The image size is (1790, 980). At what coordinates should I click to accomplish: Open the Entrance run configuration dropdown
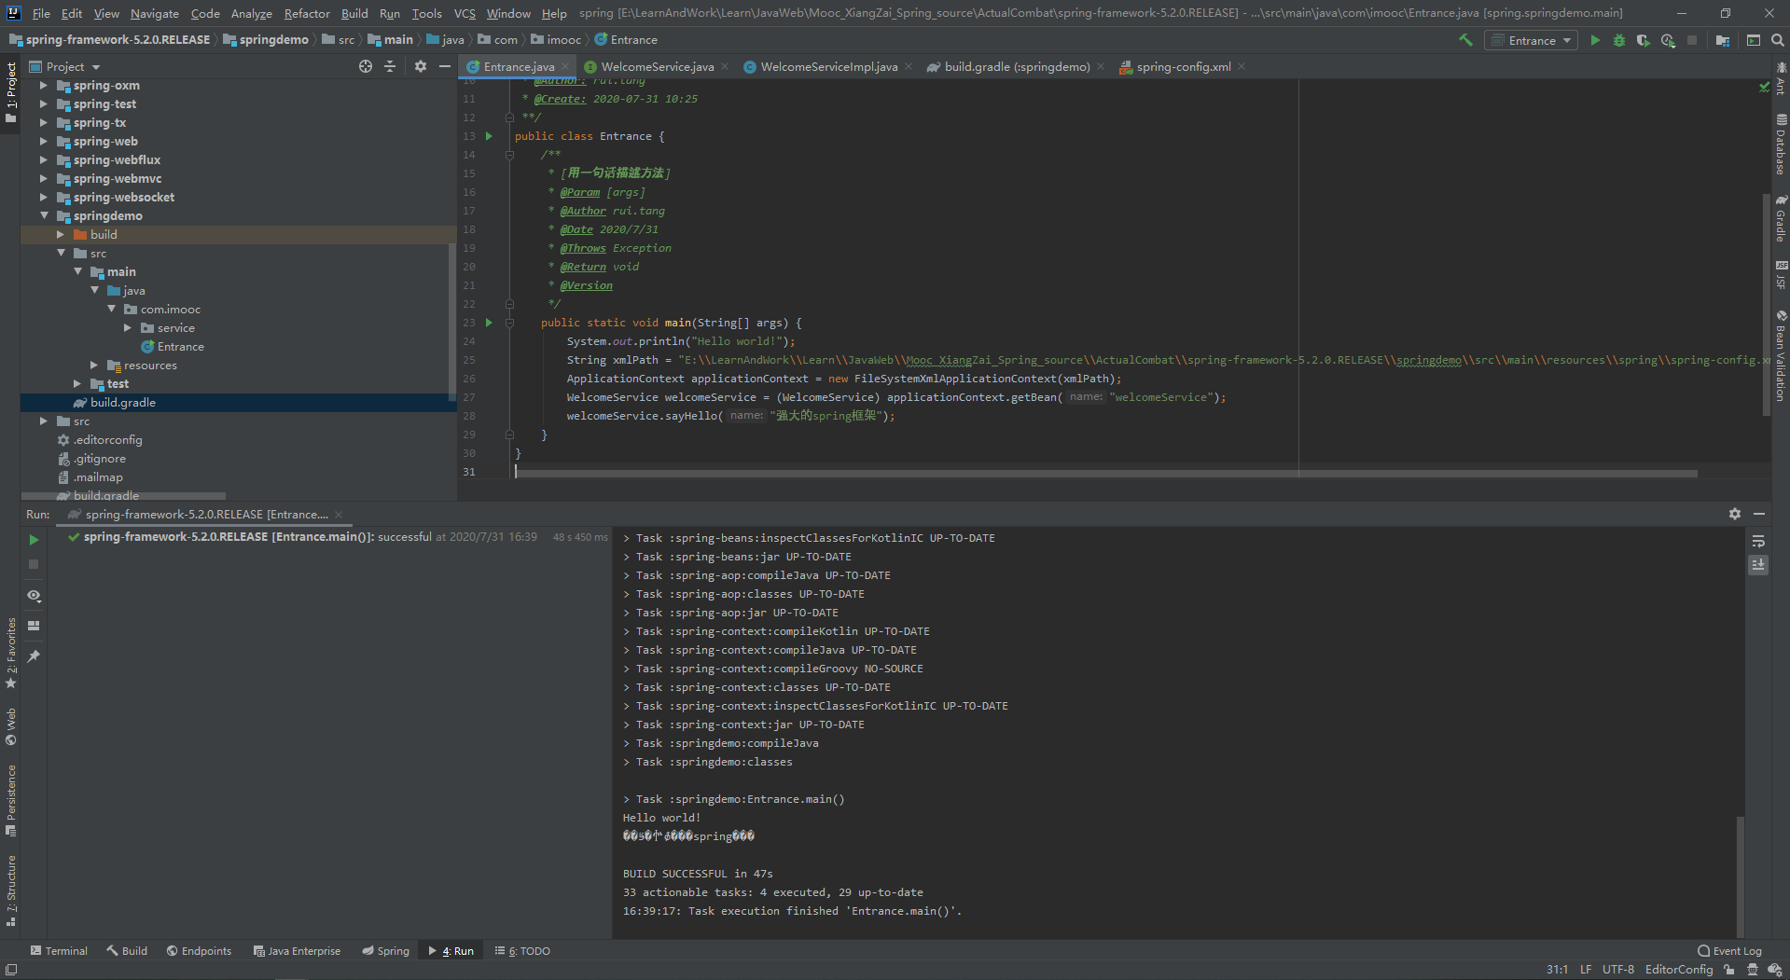click(x=1531, y=40)
